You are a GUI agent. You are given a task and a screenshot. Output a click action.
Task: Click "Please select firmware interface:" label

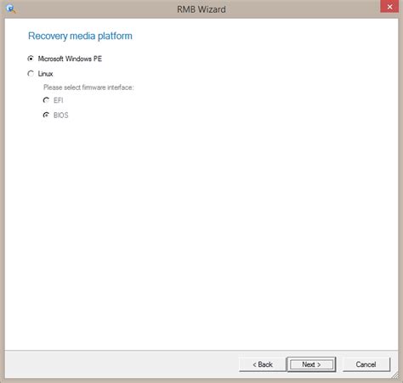click(x=88, y=87)
